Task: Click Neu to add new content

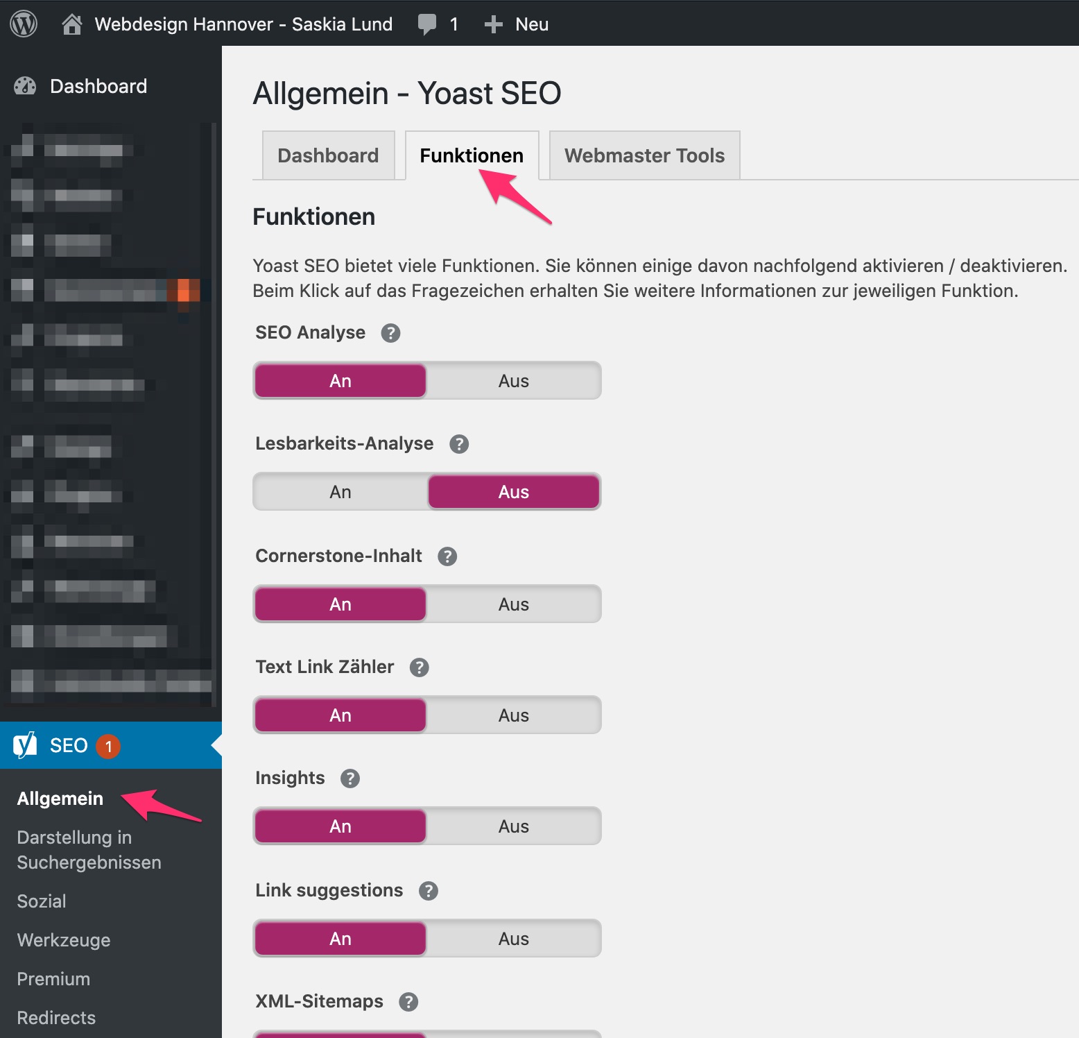Action: tap(532, 24)
